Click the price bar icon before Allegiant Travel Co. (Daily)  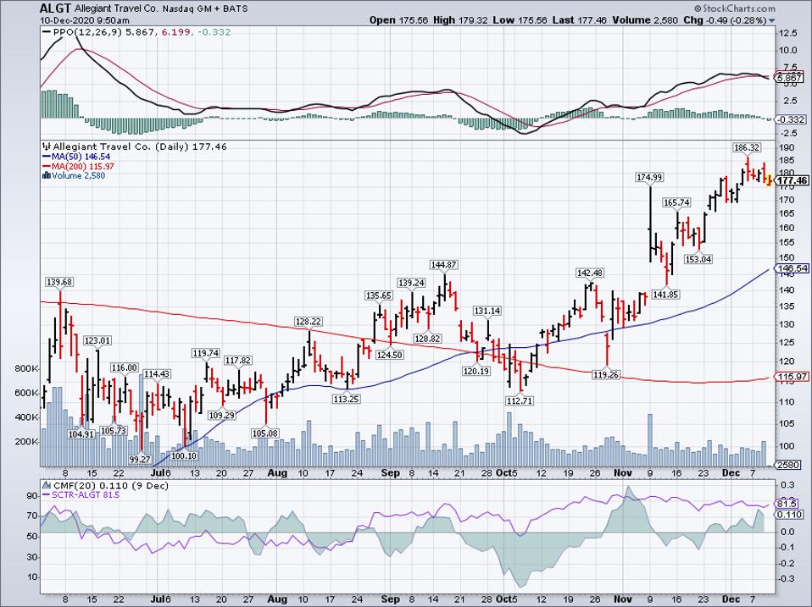tap(46, 146)
